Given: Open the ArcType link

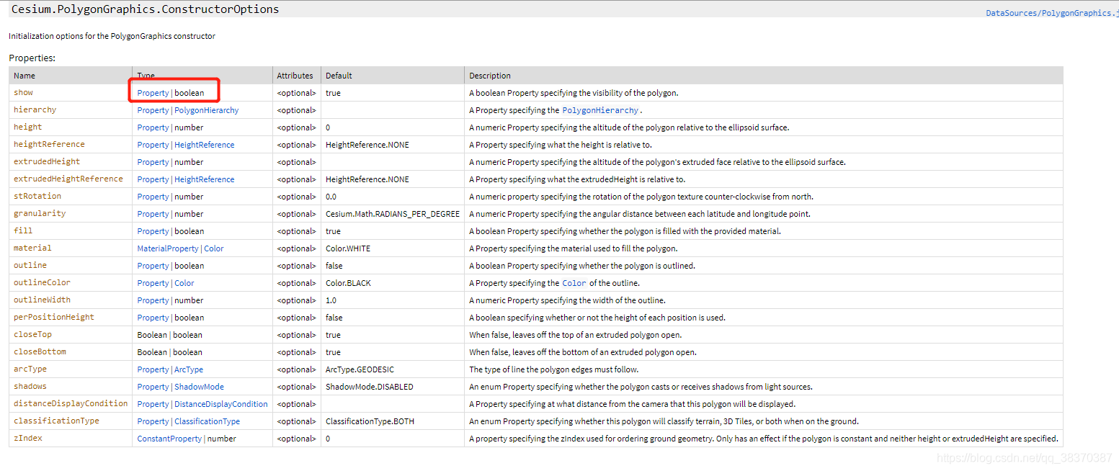Looking at the screenshot, I should coord(188,369).
